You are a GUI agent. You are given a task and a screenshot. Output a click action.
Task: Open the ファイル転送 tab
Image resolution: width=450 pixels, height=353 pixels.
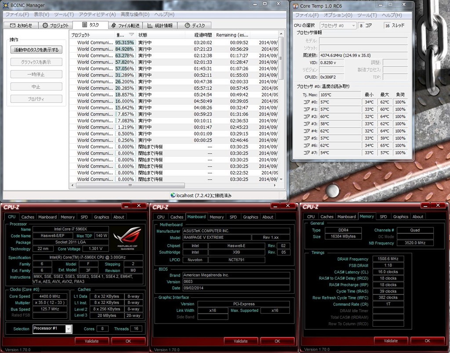125,25
